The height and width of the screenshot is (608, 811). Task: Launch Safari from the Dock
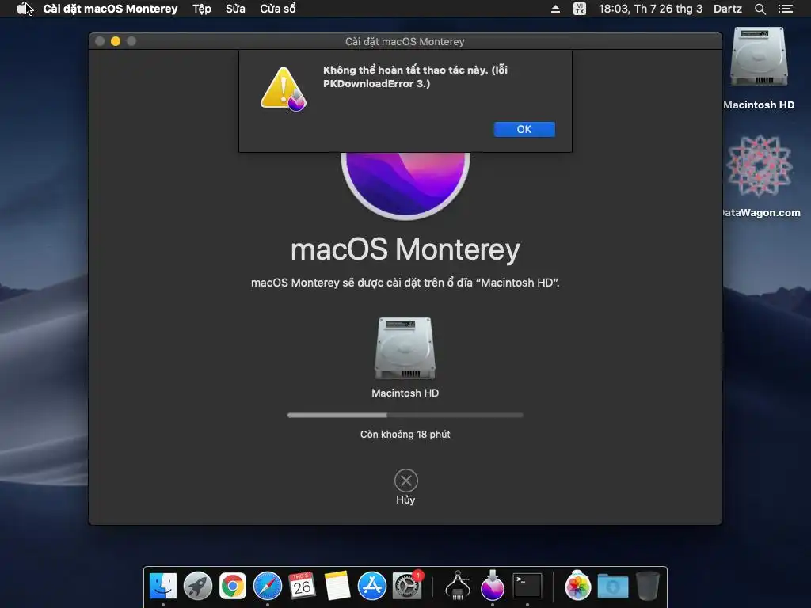(x=268, y=586)
